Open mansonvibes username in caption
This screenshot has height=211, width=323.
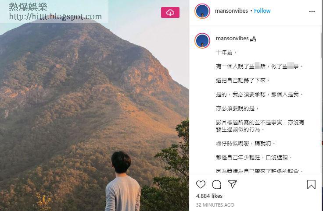coord(232,39)
